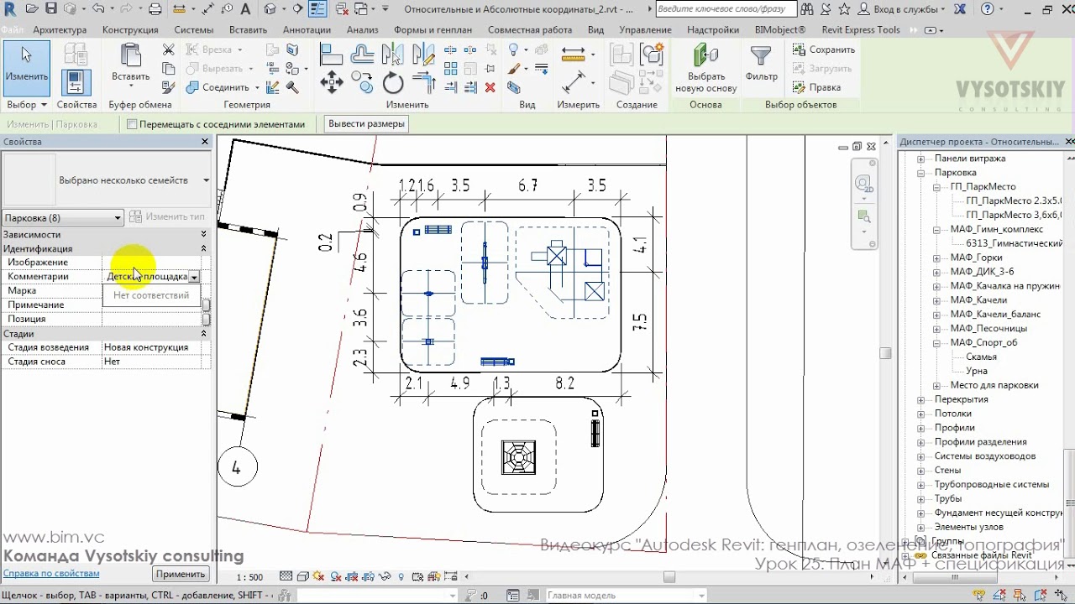Image resolution: width=1075 pixels, height=604 pixels.
Task: Open the Справка по свойствам link
Action: 51,574
